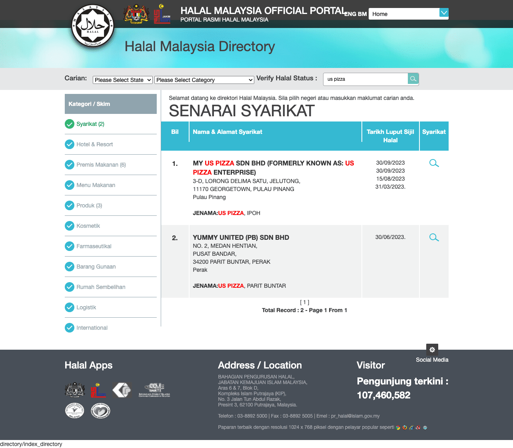513x448 pixels.
Task: Click expiry date 15/08/2023
Action: click(x=390, y=179)
